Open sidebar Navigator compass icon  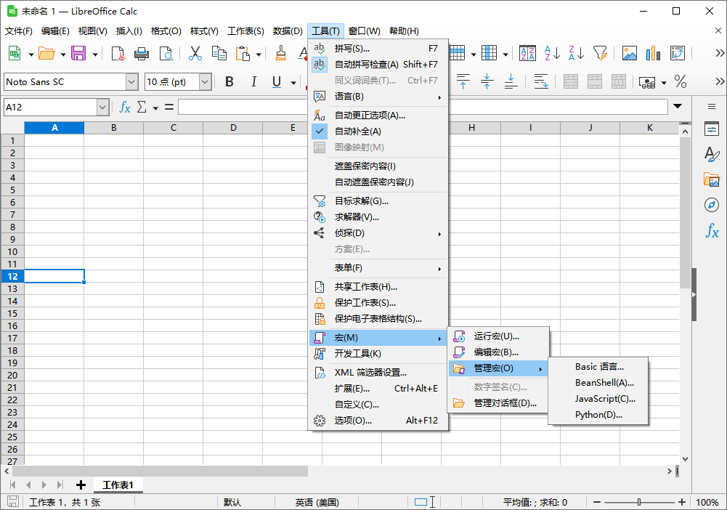click(x=711, y=204)
